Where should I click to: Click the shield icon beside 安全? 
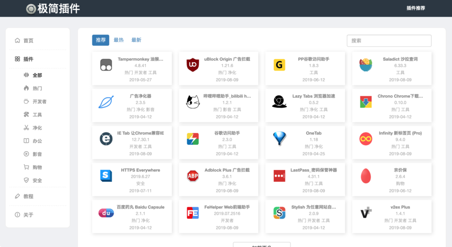[x=26, y=180]
